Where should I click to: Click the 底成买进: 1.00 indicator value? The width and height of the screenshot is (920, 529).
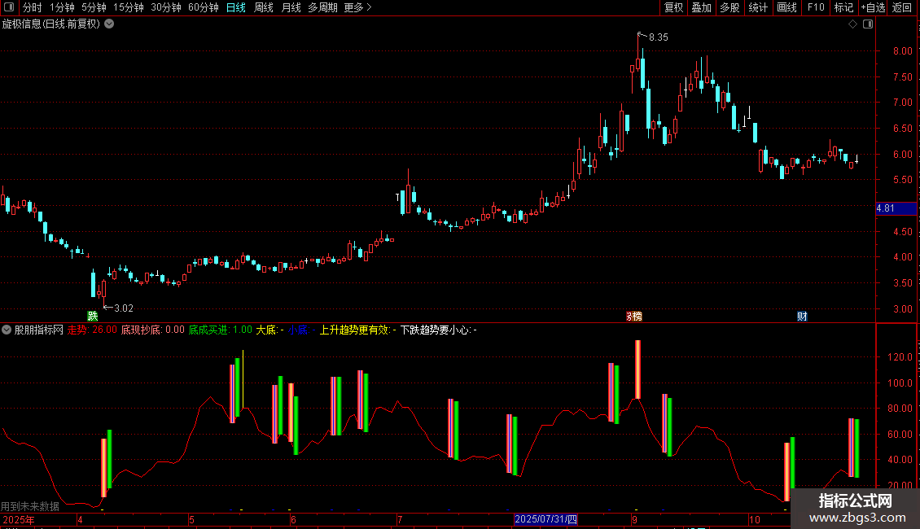coord(220,330)
